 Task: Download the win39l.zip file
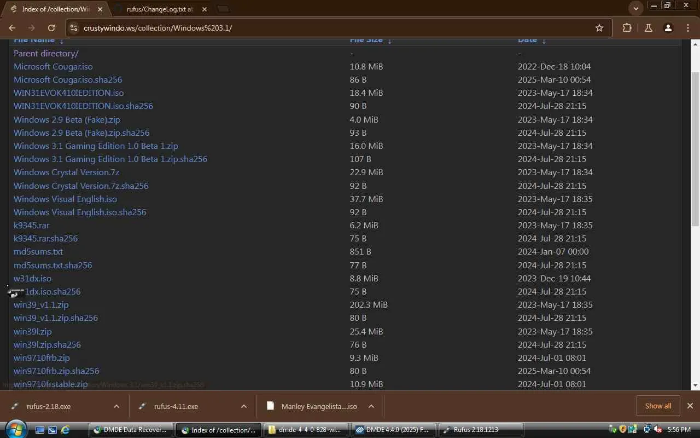click(32, 331)
